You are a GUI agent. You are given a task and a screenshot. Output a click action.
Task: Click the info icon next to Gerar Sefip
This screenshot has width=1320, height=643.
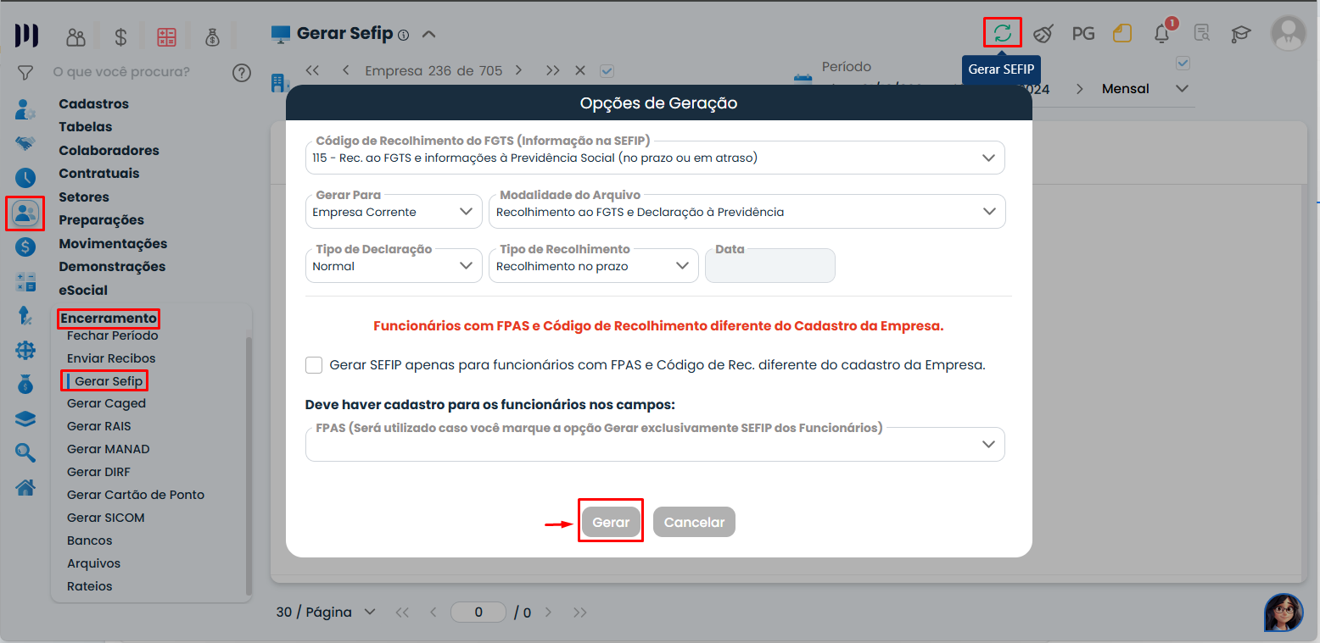(404, 36)
